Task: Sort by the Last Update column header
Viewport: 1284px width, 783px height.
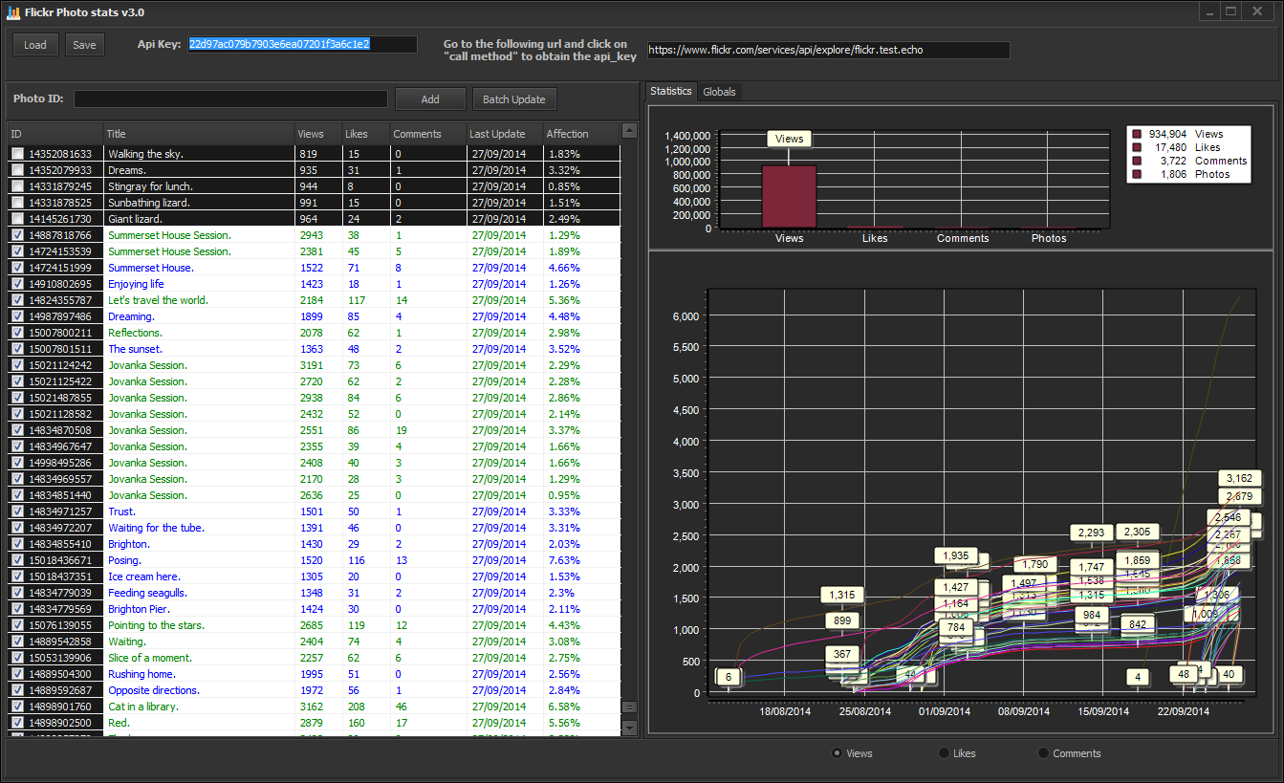Action: pyautogui.click(x=504, y=134)
